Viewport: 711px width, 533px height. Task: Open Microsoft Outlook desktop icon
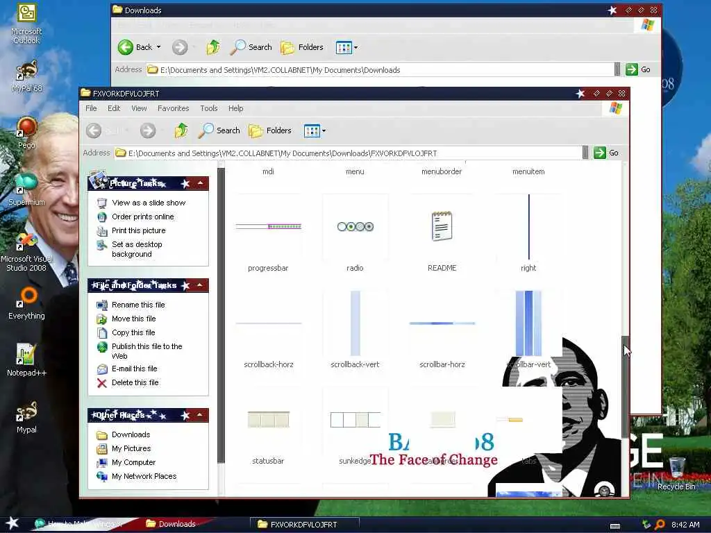pyautogui.click(x=26, y=24)
